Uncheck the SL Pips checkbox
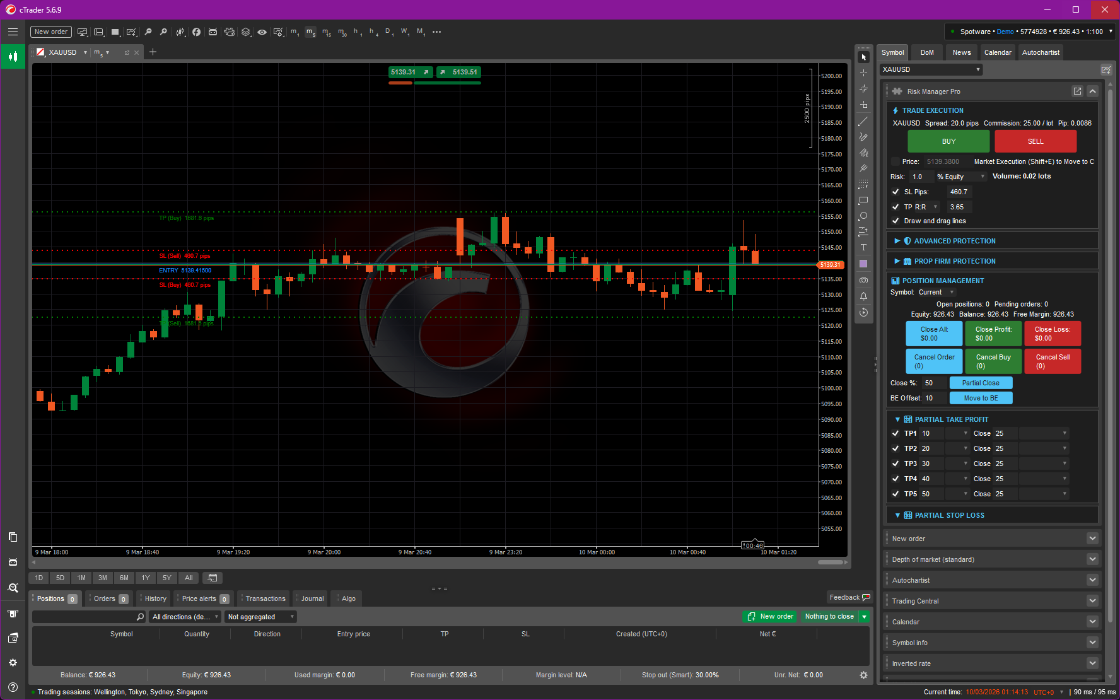1120x700 pixels. (x=896, y=192)
